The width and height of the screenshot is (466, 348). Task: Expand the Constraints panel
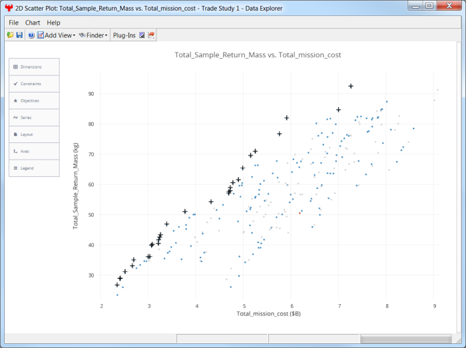(34, 84)
